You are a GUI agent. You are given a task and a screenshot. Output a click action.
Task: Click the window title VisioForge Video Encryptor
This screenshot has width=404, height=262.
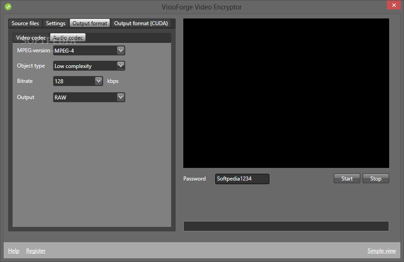tap(202, 7)
